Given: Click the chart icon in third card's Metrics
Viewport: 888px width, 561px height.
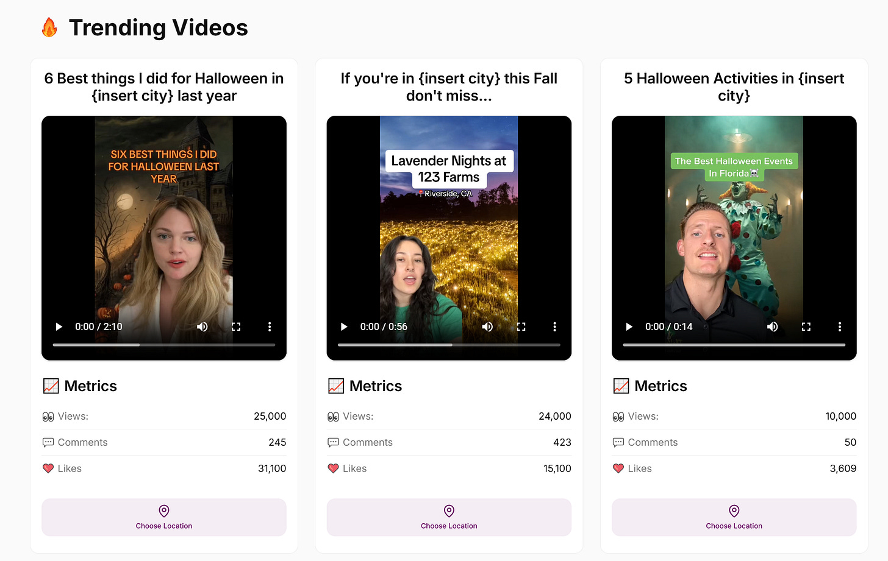Looking at the screenshot, I should point(621,386).
